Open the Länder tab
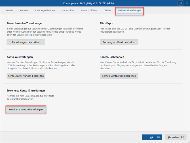This screenshot has height=143, width=190. 107,10
